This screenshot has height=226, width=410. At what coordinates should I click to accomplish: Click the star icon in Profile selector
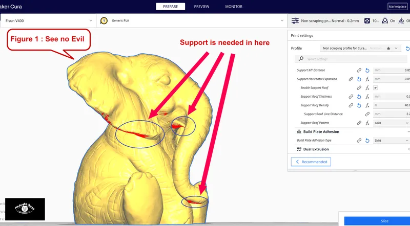[x=389, y=48]
